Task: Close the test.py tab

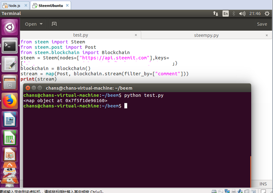Action: click(x=136, y=35)
